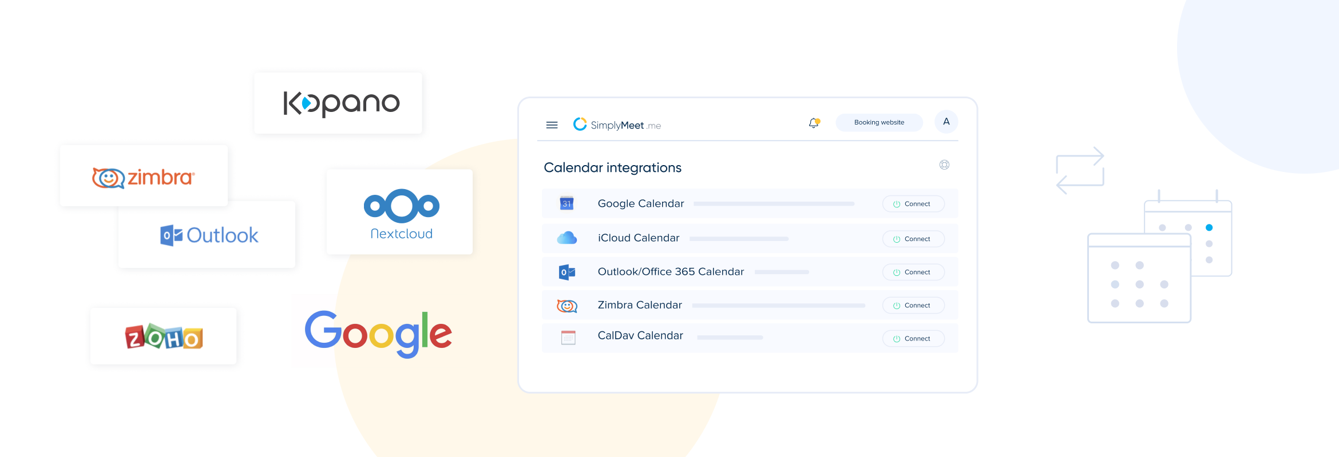1339x457 pixels.
Task: Select the Zimbra Calendar text label
Action: (x=640, y=305)
